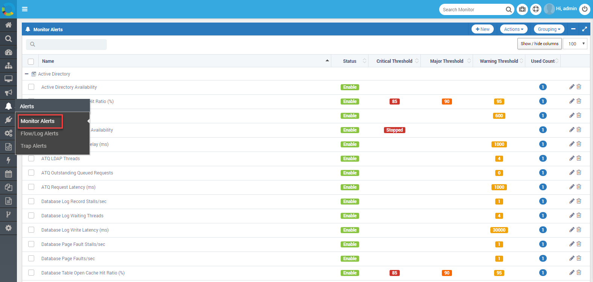The image size is (593, 282).
Task: Click the 600 warning threshold badge
Action: [499, 116]
